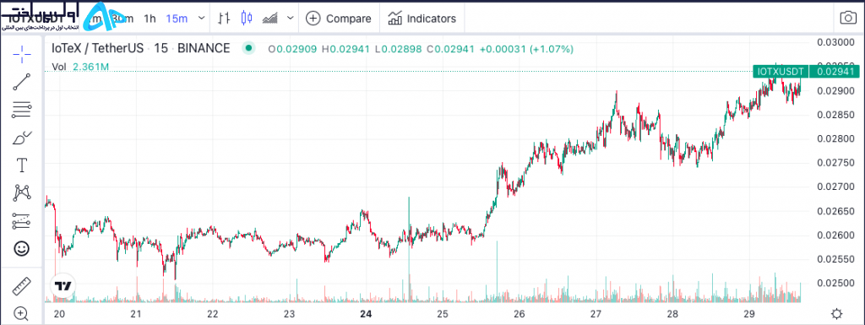
Task: Open the Fibonacci retracement tools
Action: [x=21, y=110]
